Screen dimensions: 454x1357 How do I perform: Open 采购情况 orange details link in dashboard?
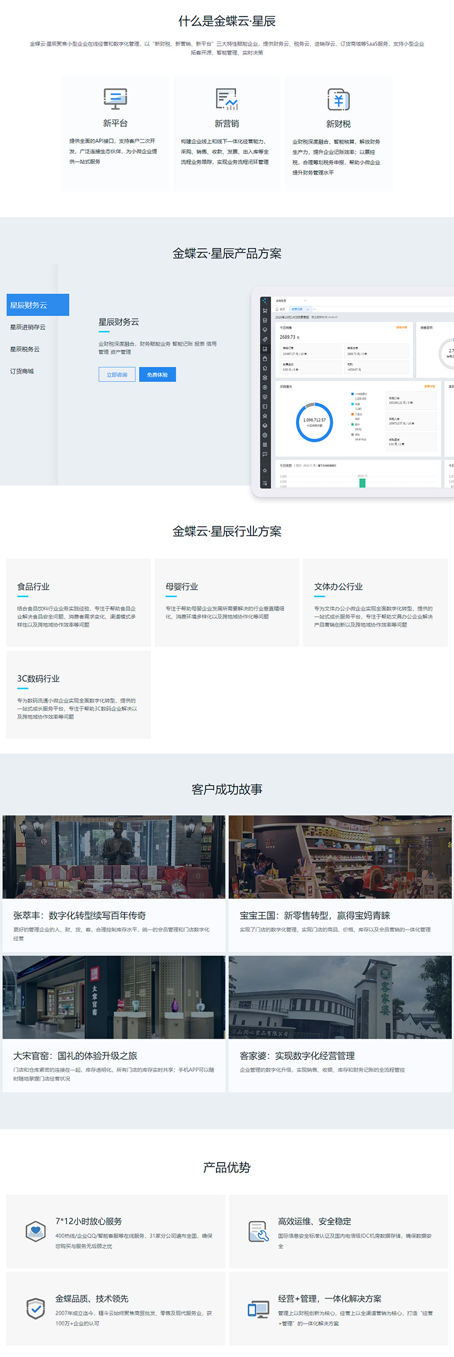[430, 386]
